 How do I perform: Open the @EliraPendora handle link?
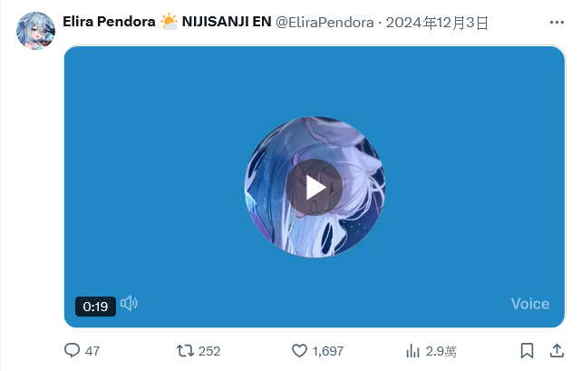pos(324,23)
